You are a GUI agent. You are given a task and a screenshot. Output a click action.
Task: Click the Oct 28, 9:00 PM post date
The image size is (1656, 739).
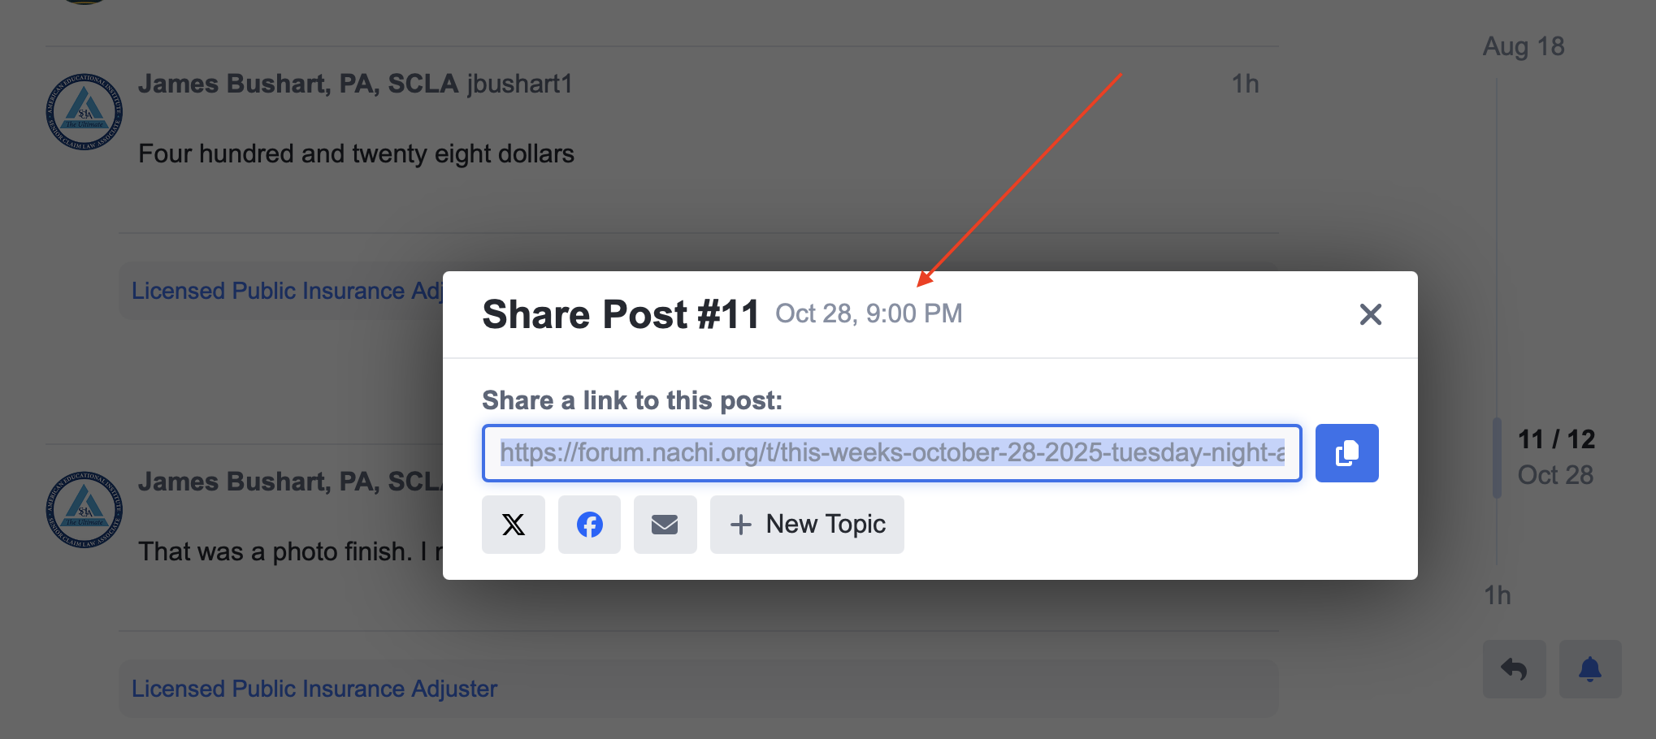[869, 313]
